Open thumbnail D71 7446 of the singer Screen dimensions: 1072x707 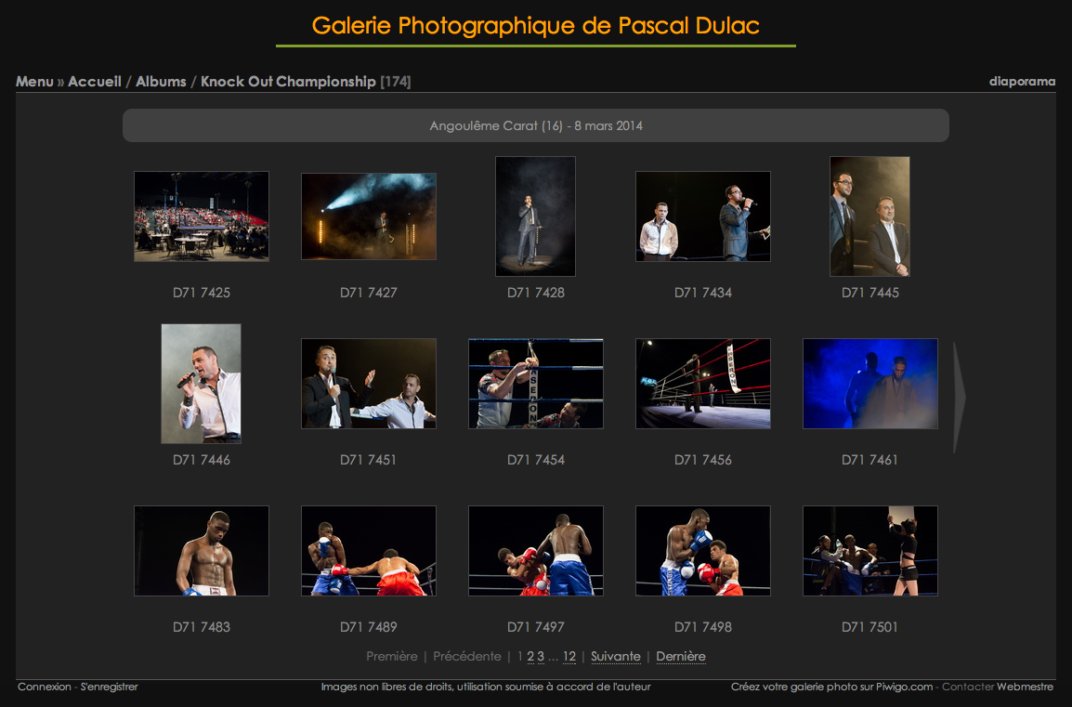[x=201, y=384]
